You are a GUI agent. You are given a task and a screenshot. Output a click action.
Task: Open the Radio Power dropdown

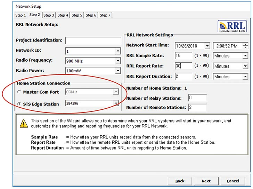[117, 71]
